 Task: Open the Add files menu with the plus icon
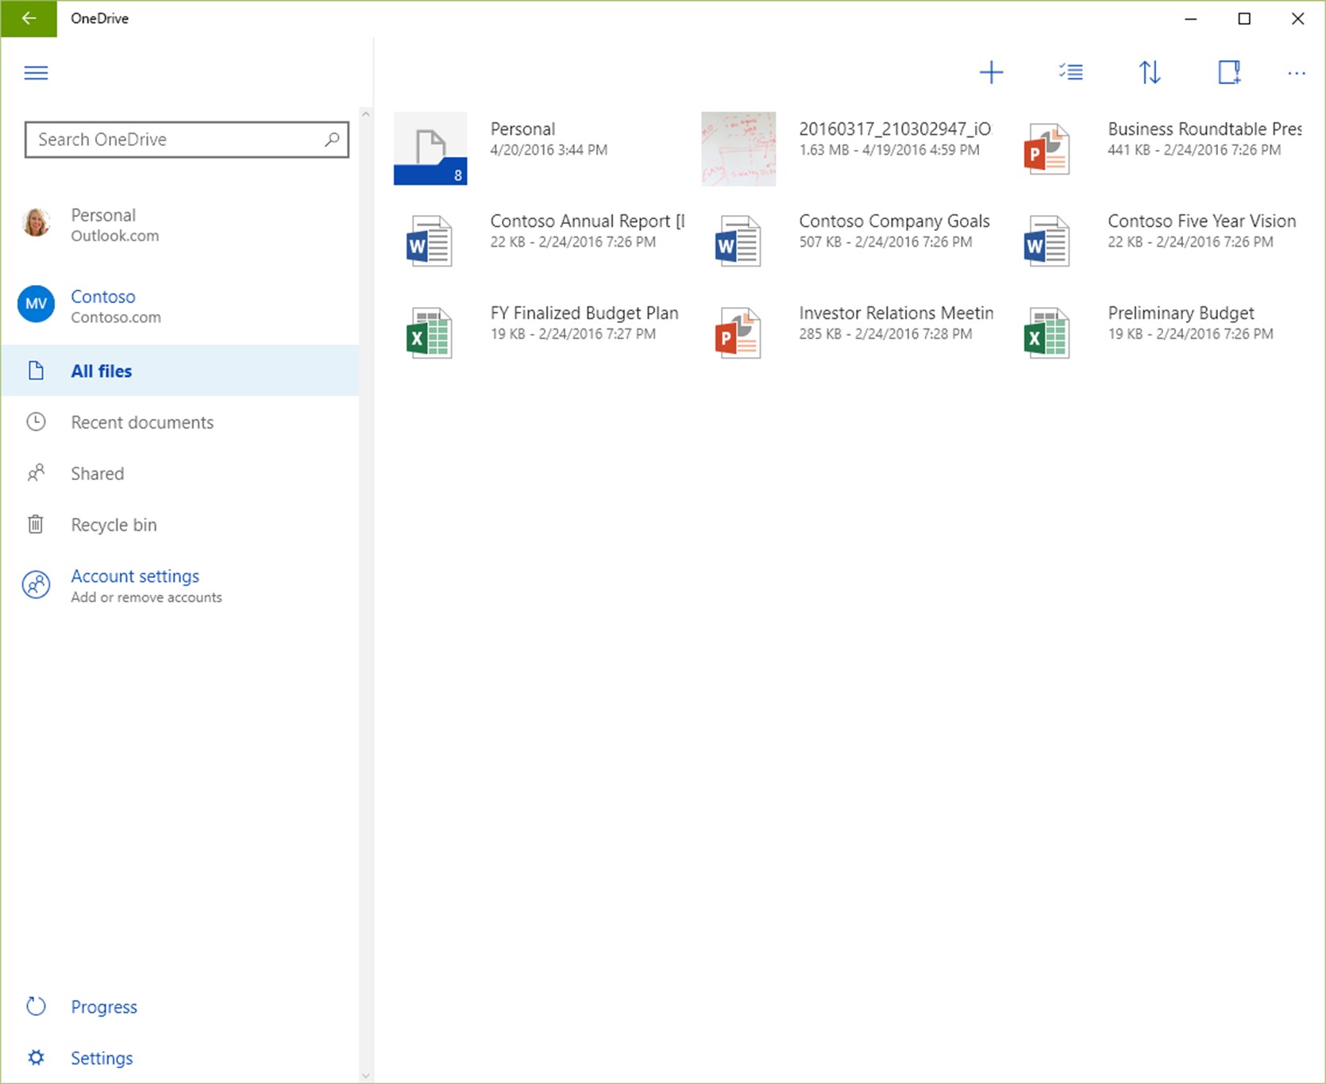point(992,72)
